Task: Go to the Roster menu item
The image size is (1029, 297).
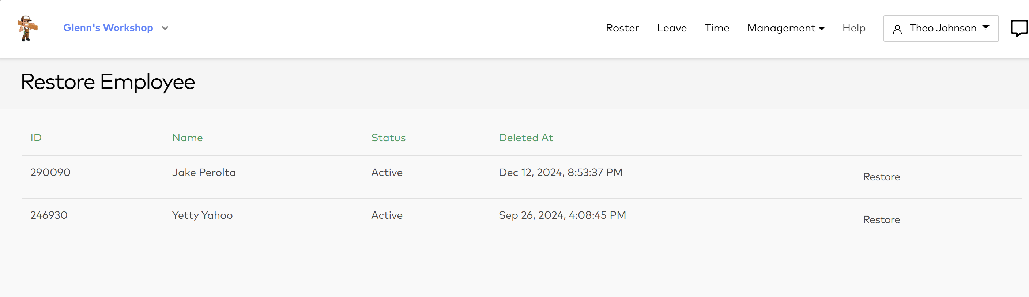Action: (x=622, y=28)
